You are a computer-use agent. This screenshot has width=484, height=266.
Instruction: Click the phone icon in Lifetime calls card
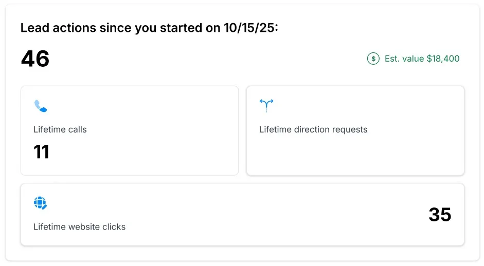[41, 106]
